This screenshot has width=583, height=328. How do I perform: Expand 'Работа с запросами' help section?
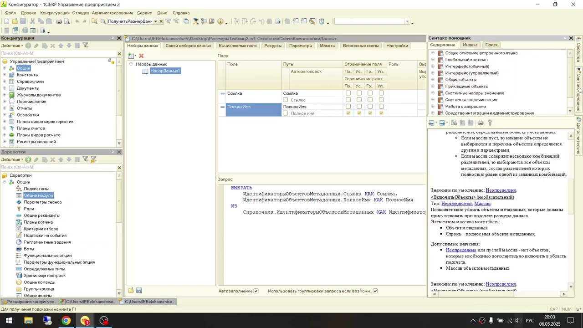[433, 107]
